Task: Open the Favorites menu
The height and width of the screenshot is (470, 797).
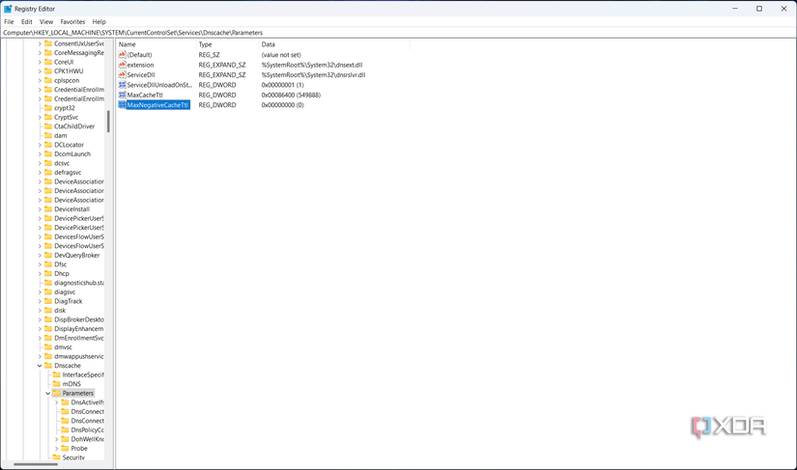Action: point(72,22)
